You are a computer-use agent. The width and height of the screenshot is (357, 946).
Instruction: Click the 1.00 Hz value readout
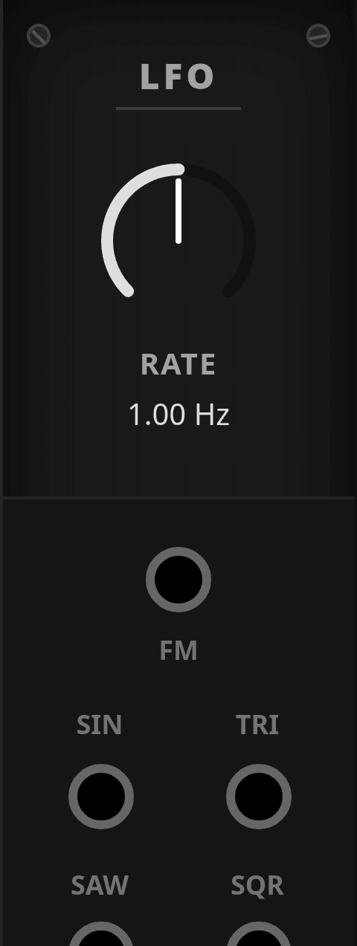tap(178, 415)
